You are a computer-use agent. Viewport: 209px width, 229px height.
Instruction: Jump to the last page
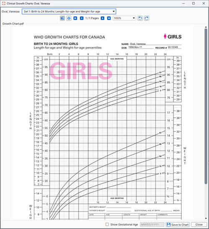[109, 18]
